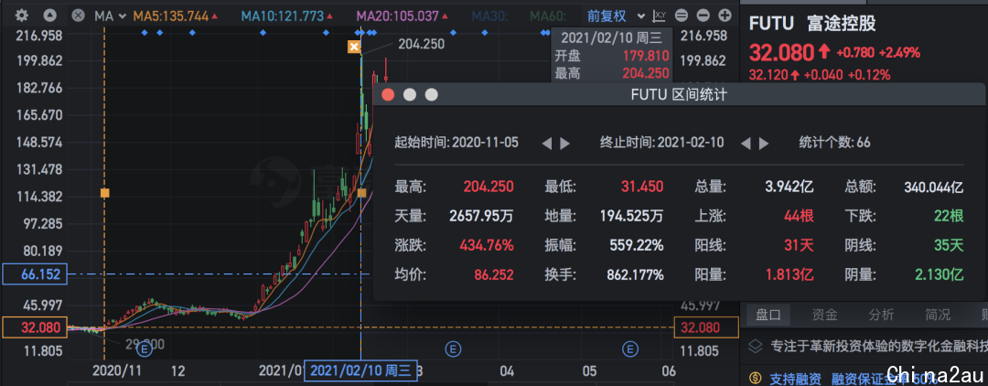The image size is (988, 386).
Task: Click the 统计个数 66 label
Action: tap(834, 143)
